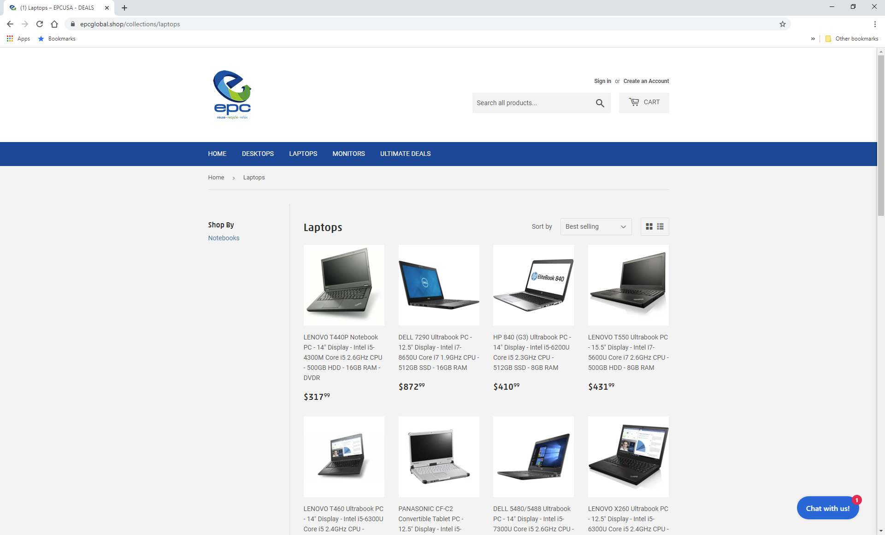
Task: Click the EPC logo
Action: coord(232,94)
